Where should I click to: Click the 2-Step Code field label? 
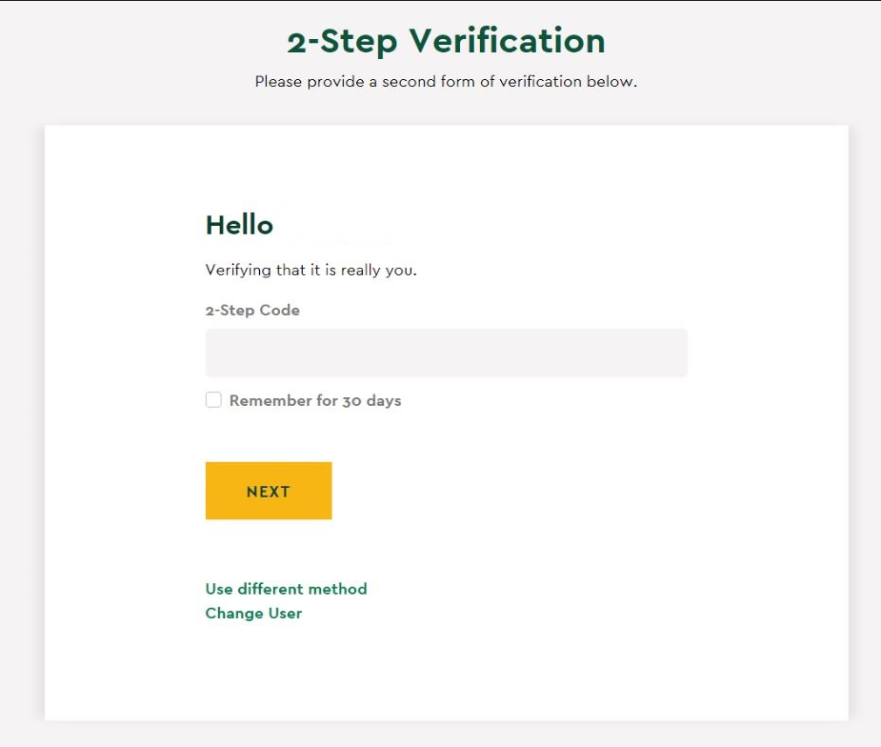point(252,311)
